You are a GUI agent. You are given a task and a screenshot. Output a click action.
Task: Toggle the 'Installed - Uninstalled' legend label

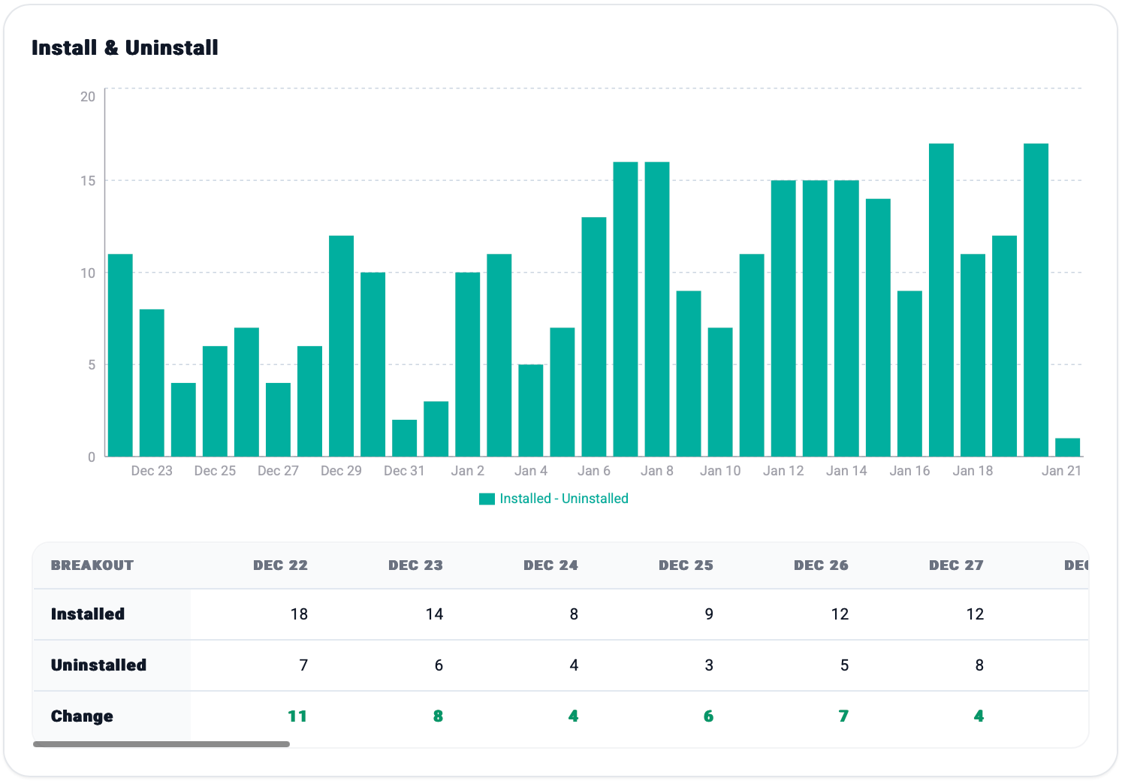(563, 499)
